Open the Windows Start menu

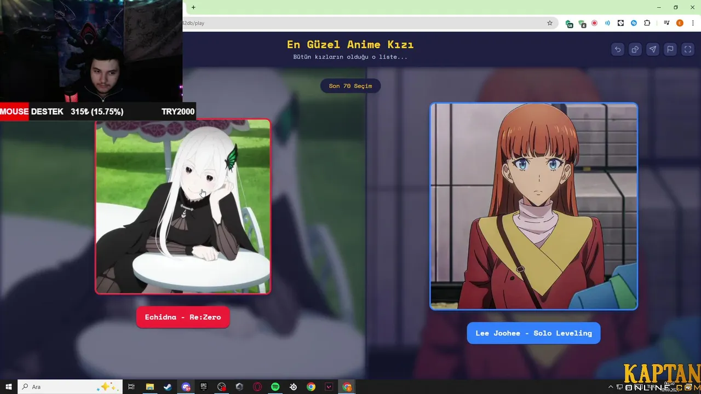tap(8, 387)
